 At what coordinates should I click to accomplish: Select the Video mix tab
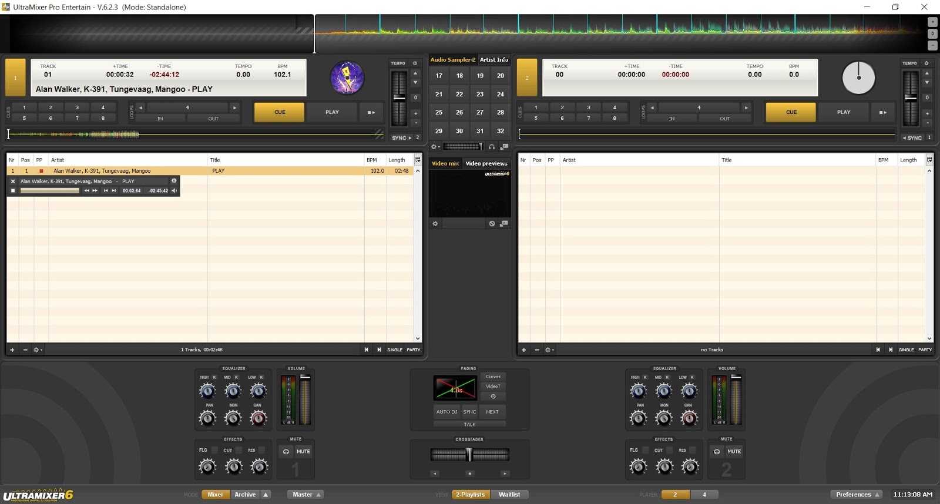445,163
